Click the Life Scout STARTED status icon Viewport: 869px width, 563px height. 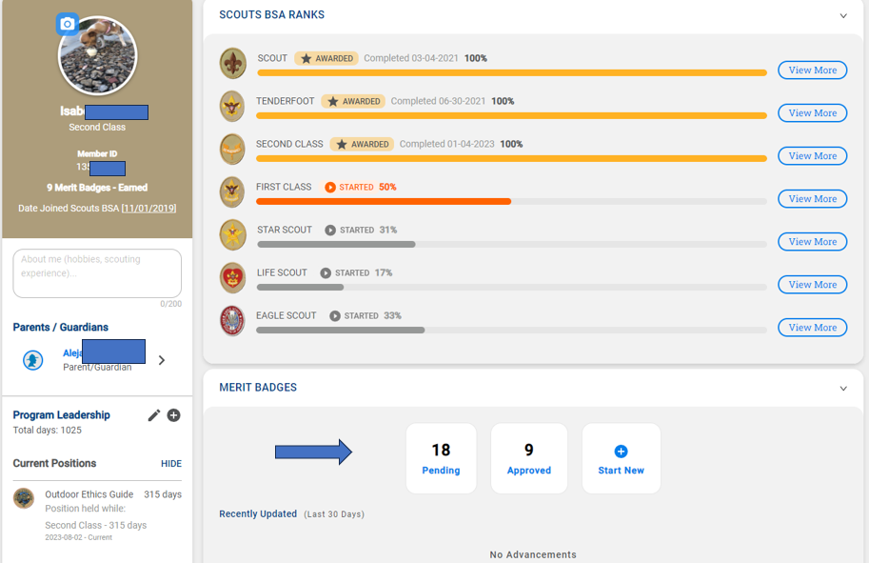326,272
